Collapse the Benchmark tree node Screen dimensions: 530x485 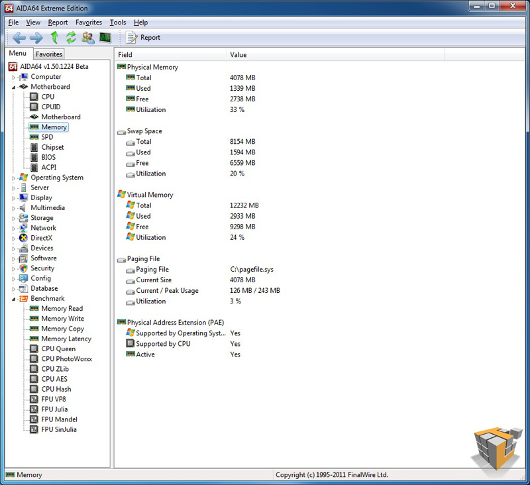13,299
